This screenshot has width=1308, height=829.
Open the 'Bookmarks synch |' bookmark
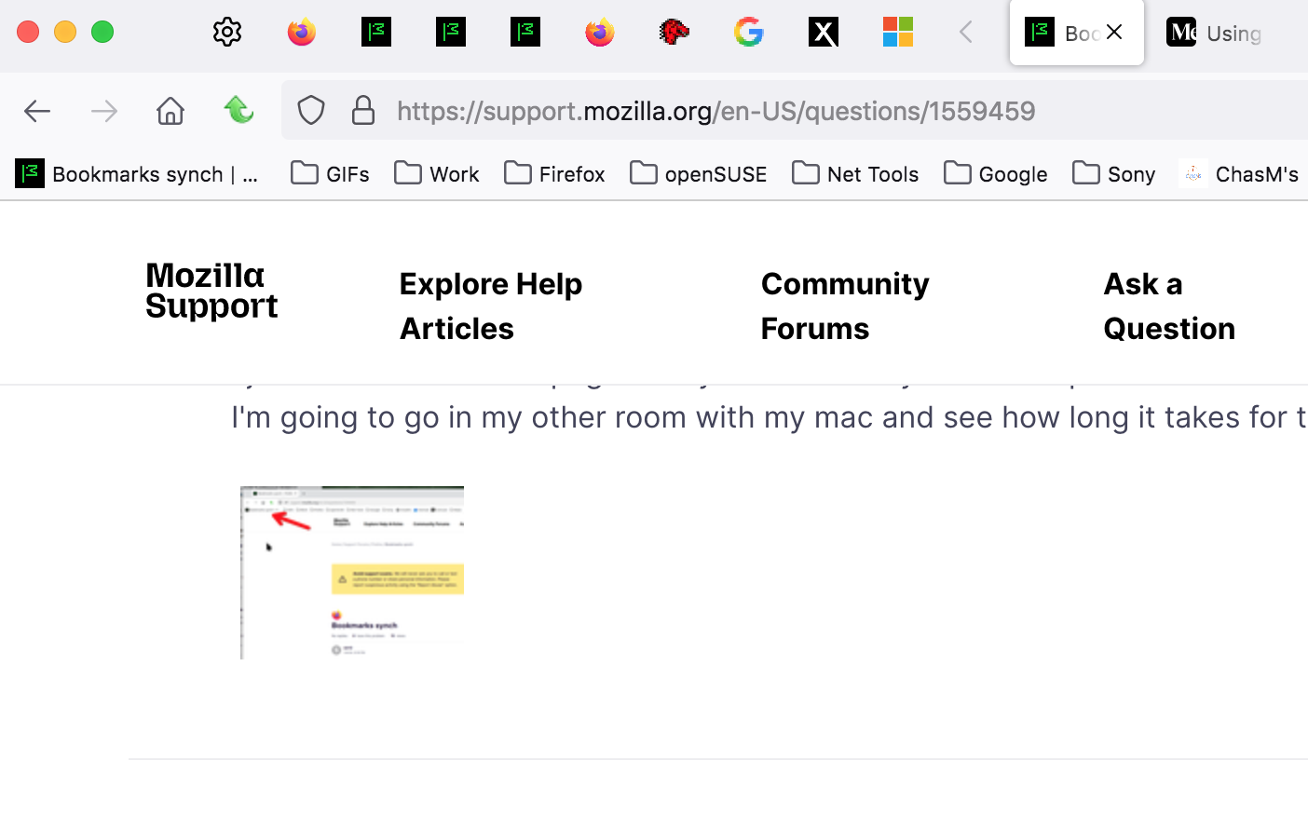138,174
